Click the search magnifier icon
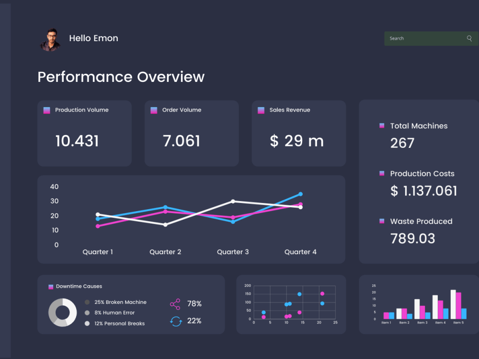 (469, 38)
